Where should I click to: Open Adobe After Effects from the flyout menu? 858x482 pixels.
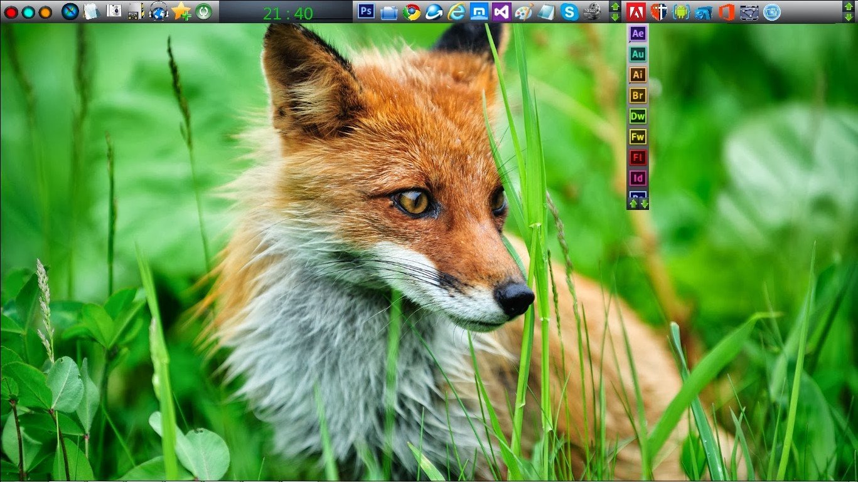point(638,33)
